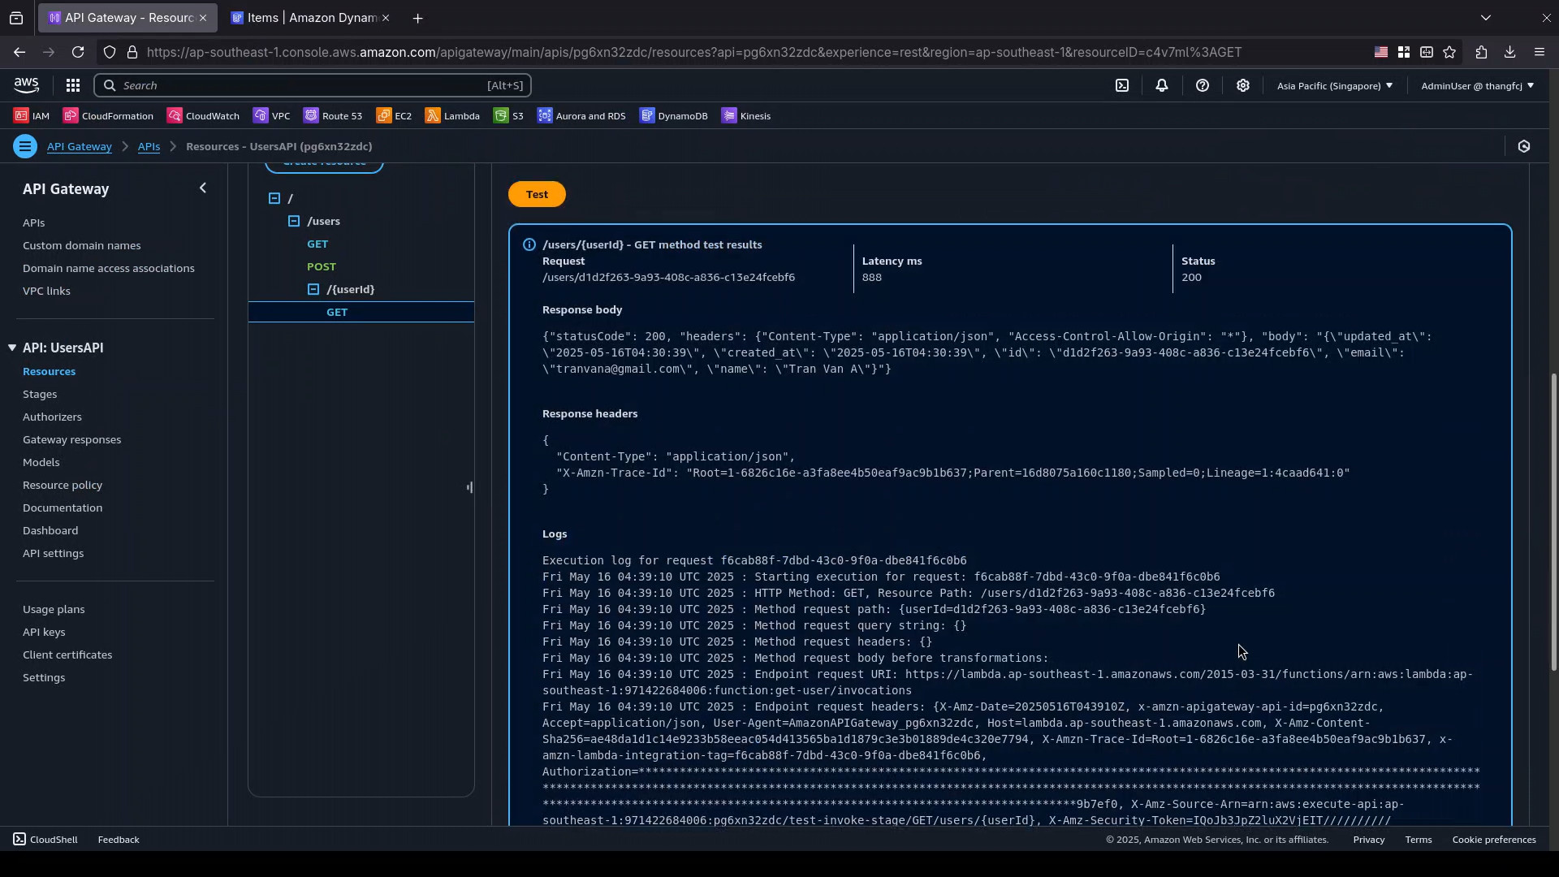Switch to the Items Amazon DynamoDB tab
Screen dimensions: 1559x877
pos(311,18)
